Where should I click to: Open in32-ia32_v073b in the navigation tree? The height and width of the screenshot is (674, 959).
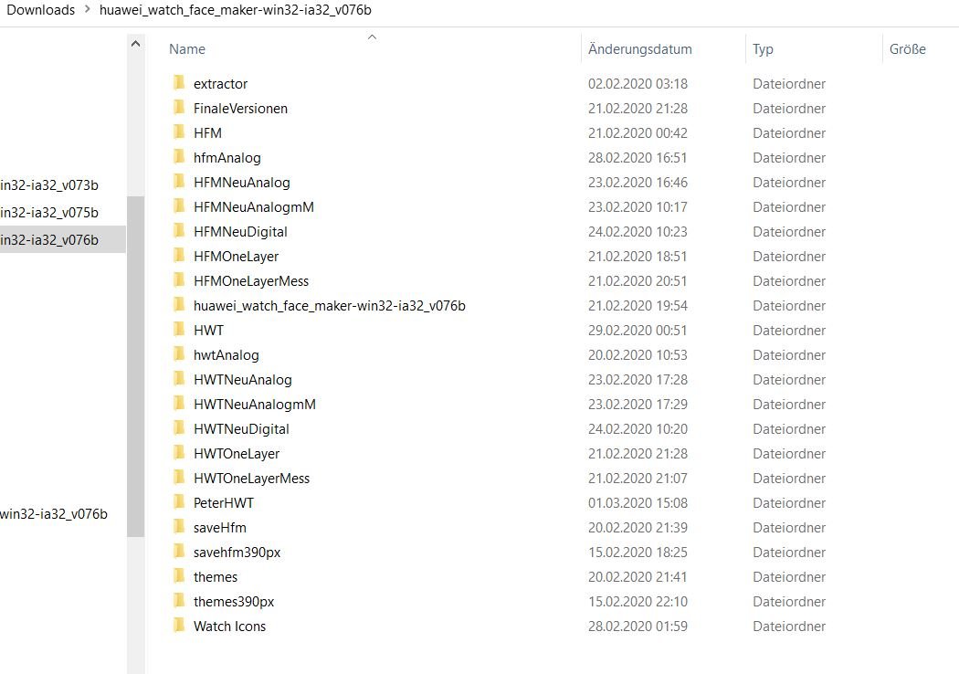pos(49,184)
